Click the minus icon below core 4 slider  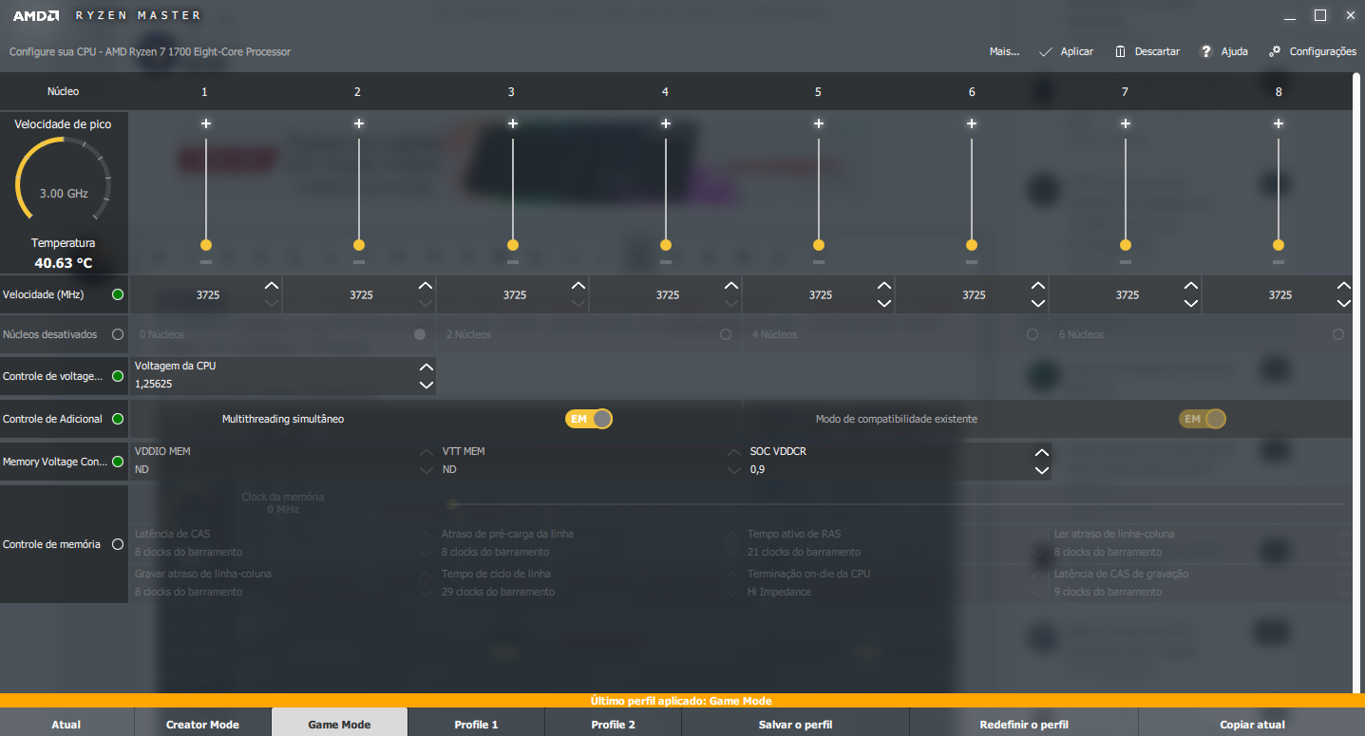(x=666, y=261)
